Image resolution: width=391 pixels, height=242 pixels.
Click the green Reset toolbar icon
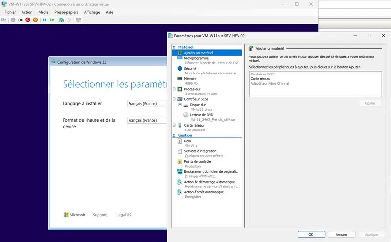[53, 20]
